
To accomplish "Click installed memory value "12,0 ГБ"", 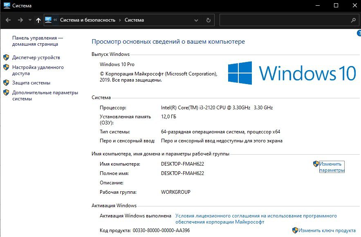I will pos(168,116).
